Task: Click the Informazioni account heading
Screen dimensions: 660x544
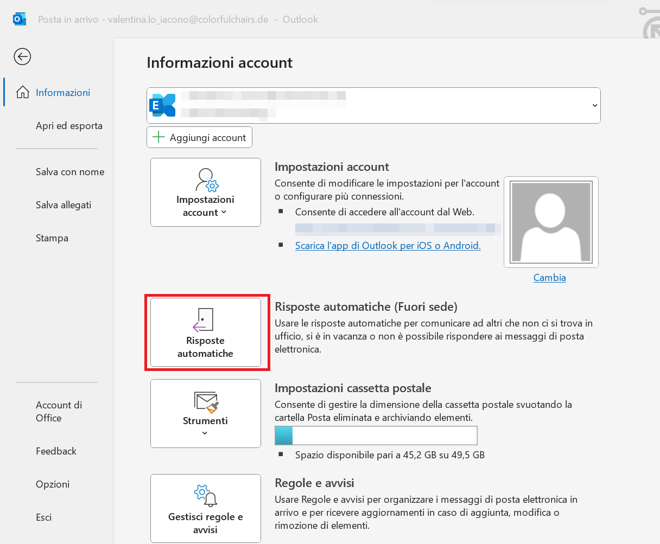Action: (x=220, y=63)
